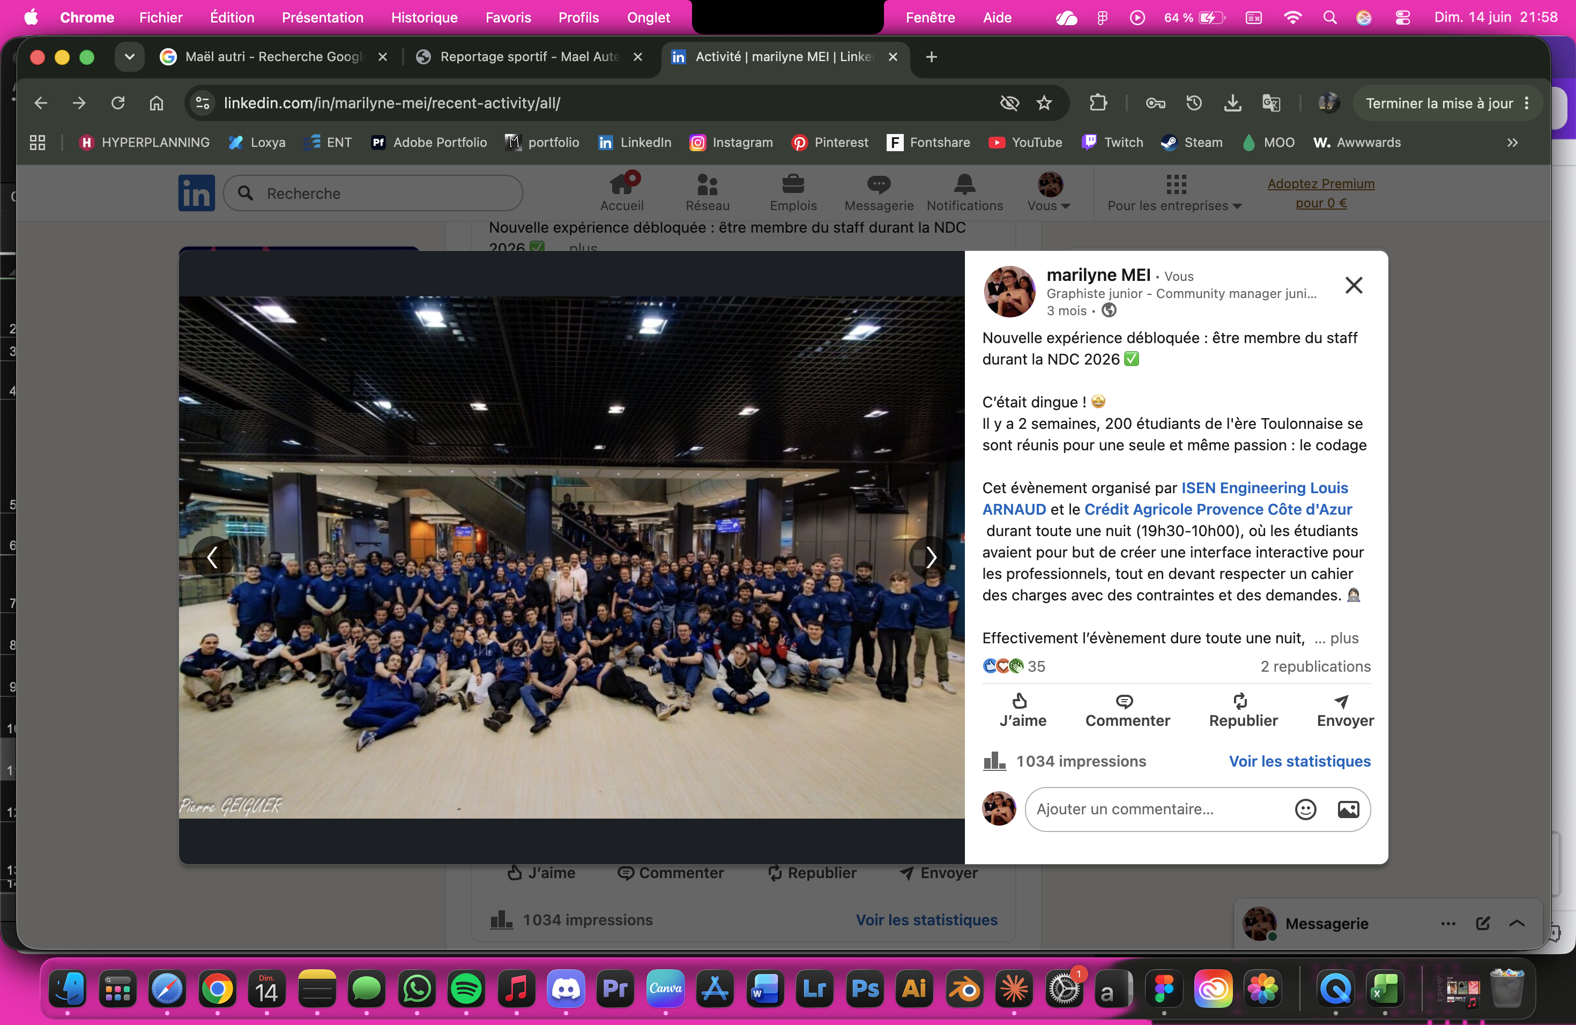Open the Chrome extensions menu
The width and height of the screenshot is (1576, 1025).
click(x=1098, y=103)
